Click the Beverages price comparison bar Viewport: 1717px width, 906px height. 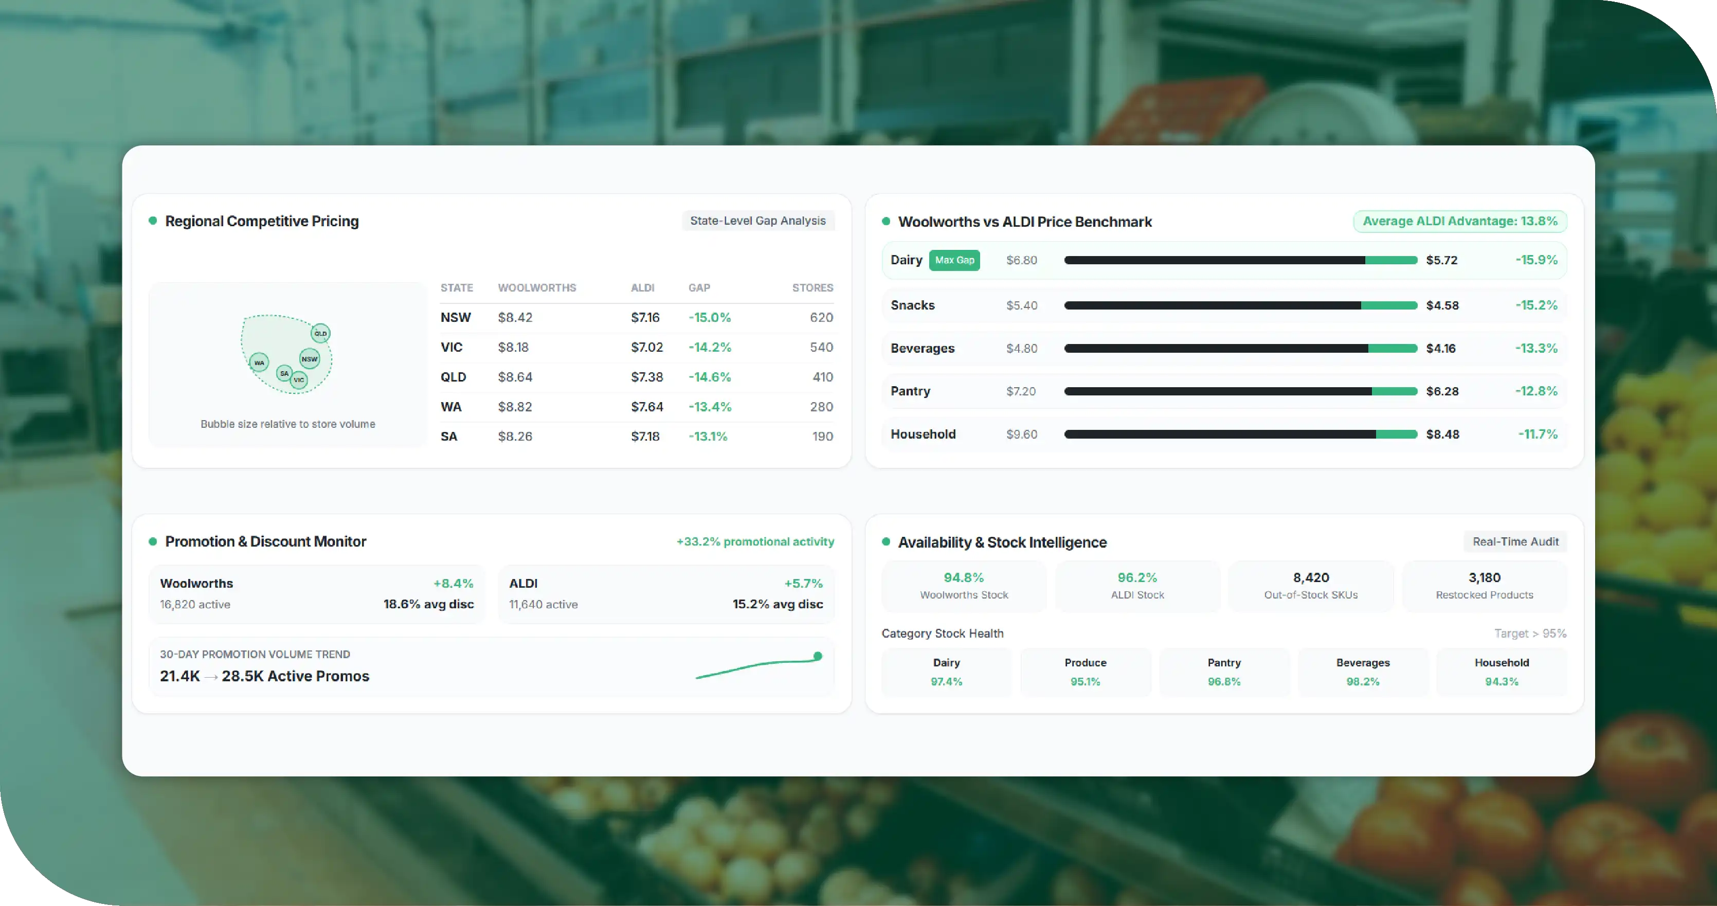point(1240,348)
